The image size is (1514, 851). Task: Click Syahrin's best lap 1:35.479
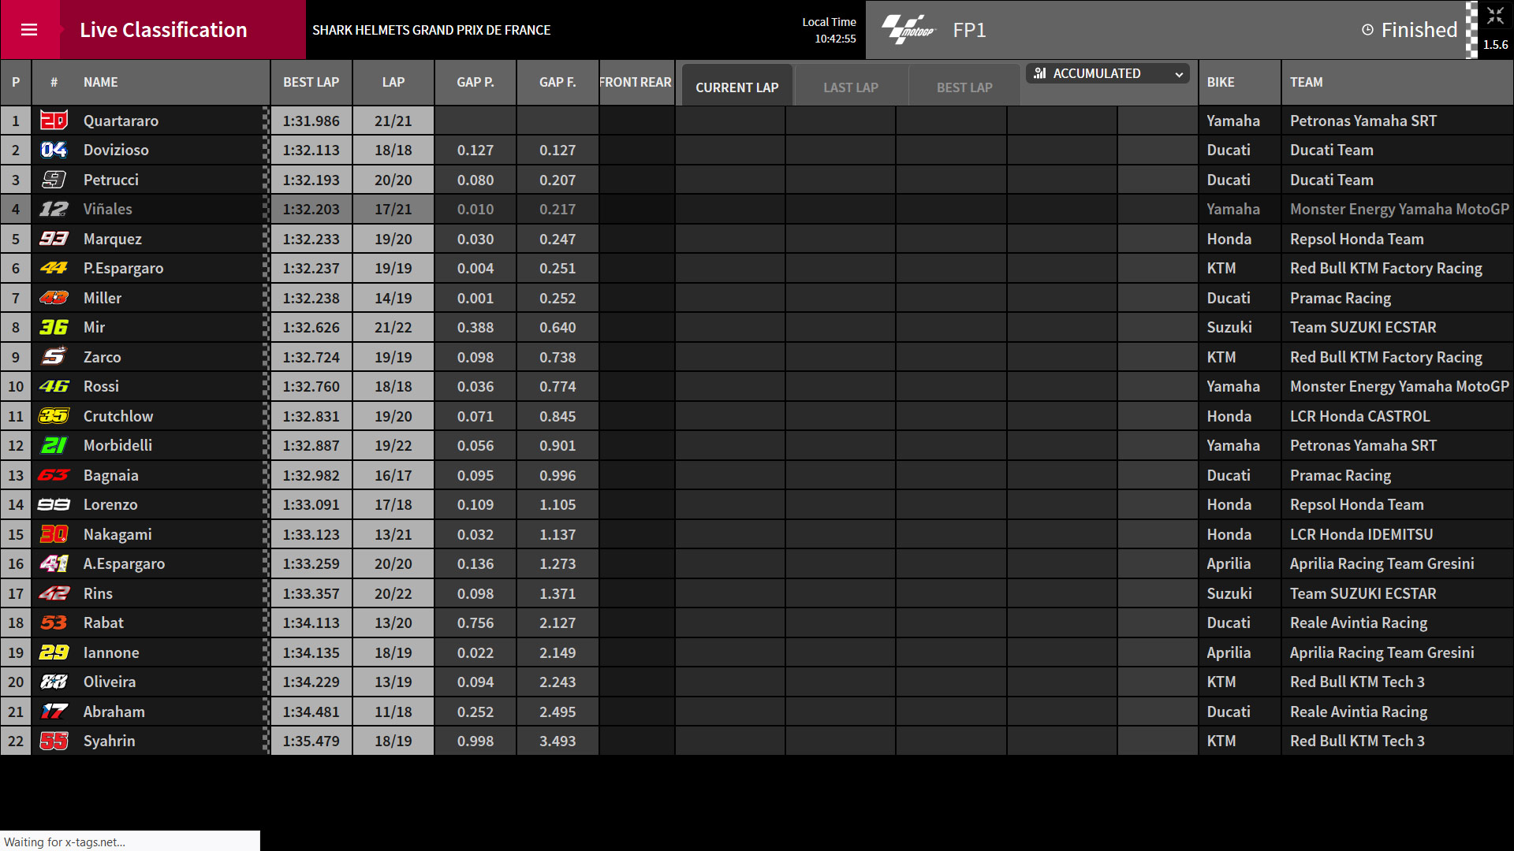[311, 741]
